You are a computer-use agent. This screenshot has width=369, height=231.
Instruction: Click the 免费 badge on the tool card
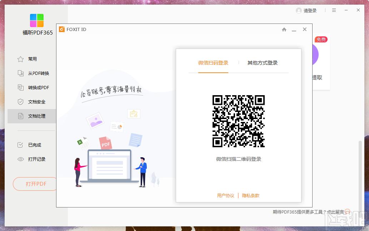click(321, 40)
